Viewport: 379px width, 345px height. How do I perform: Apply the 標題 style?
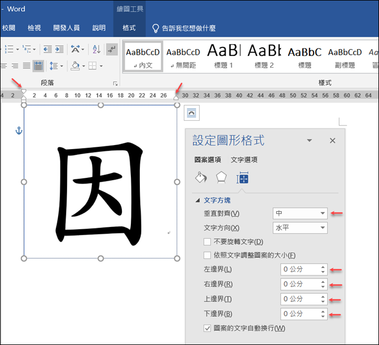(x=305, y=57)
